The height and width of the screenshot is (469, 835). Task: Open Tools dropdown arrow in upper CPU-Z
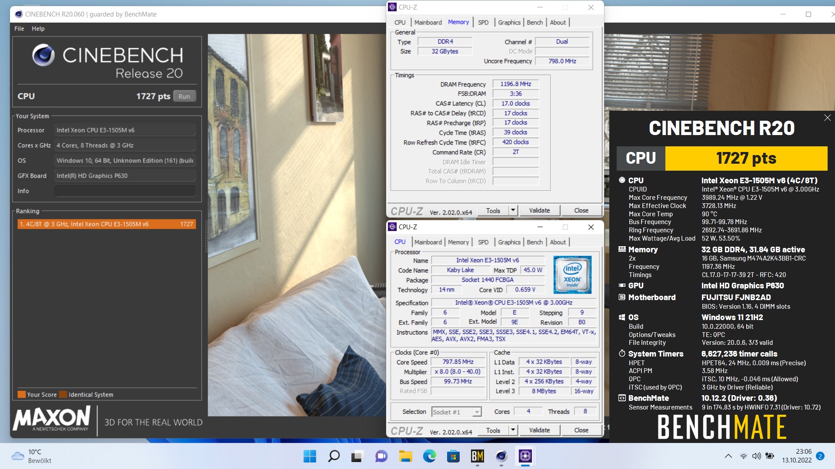513,211
